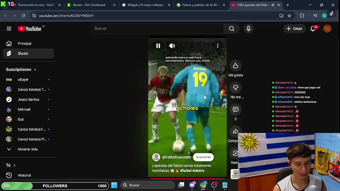The height and width of the screenshot is (191, 340).
Task: Open the Shorts three-dot options menu
Action: [218, 46]
